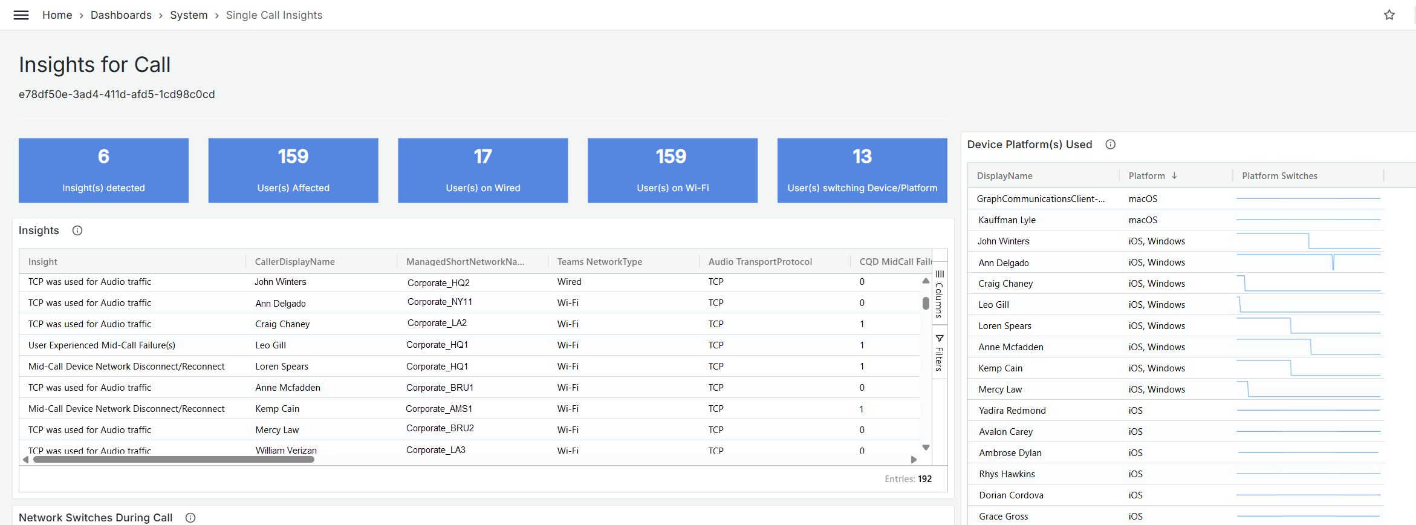
Task: Click the User(s) on Wired tile
Action: click(x=482, y=171)
